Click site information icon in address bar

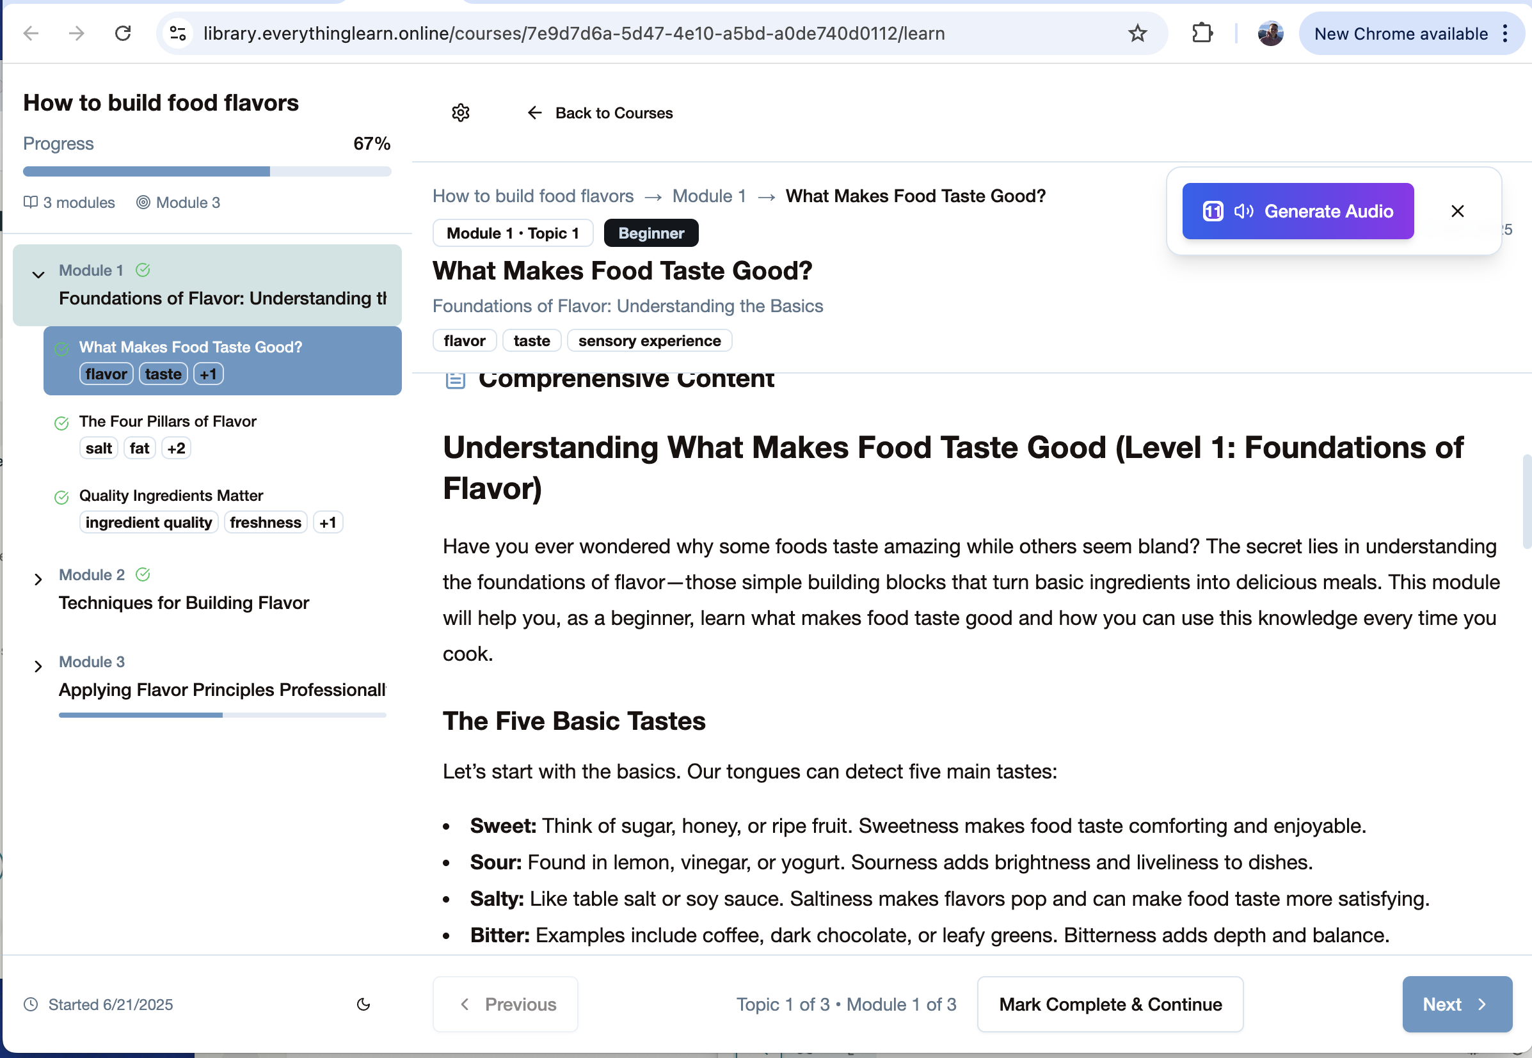[178, 33]
